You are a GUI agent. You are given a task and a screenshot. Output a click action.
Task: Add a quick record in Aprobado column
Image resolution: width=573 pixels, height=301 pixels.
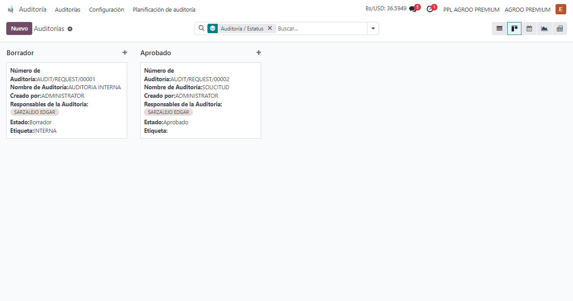tap(258, 52)
